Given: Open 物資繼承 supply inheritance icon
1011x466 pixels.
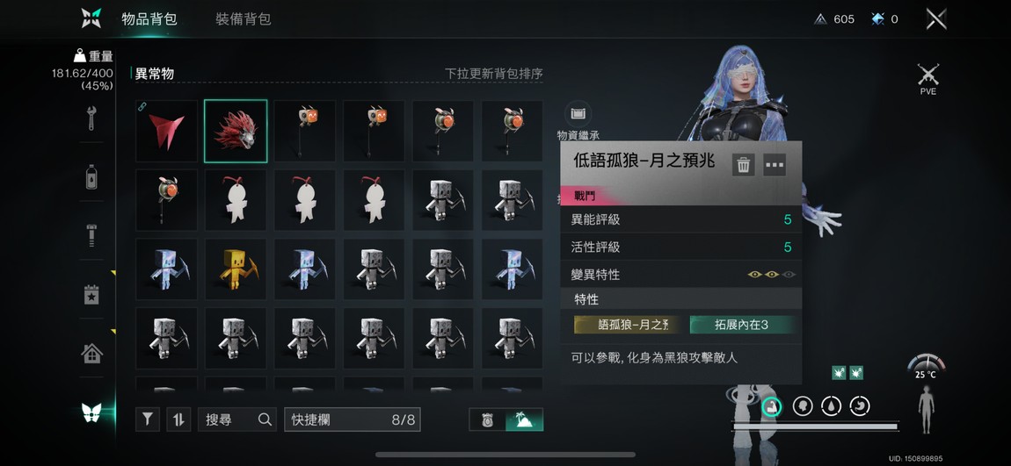Looking at the screenshot, I should 578,120.
